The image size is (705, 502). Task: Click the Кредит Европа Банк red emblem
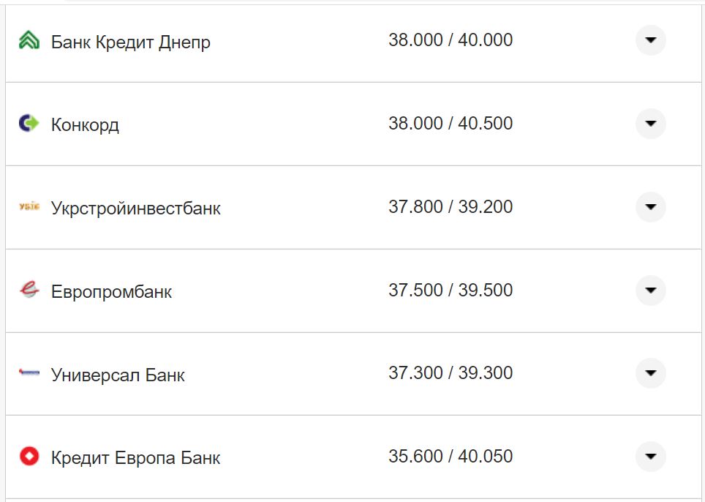click(29, 456)
